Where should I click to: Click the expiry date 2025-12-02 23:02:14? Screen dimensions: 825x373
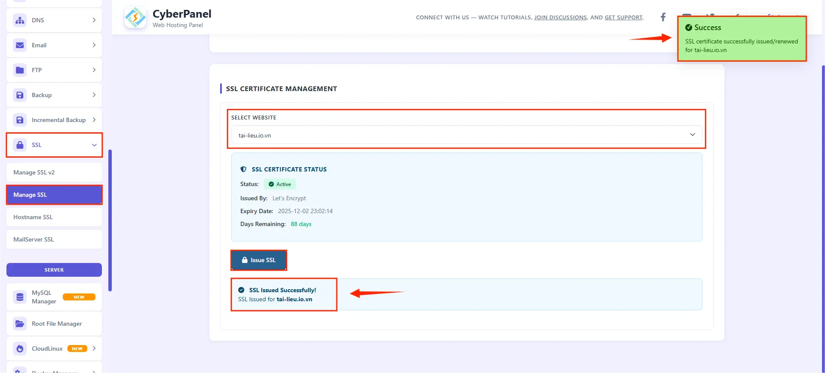[x=305, y=211]
